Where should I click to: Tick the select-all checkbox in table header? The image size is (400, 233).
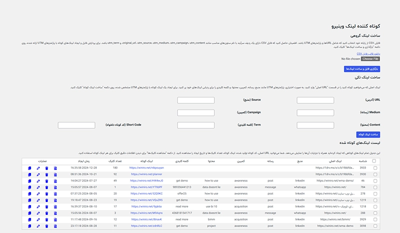coord(374,161)
